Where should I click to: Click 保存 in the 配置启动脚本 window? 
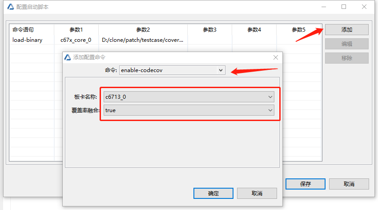(x=306, y=184)
